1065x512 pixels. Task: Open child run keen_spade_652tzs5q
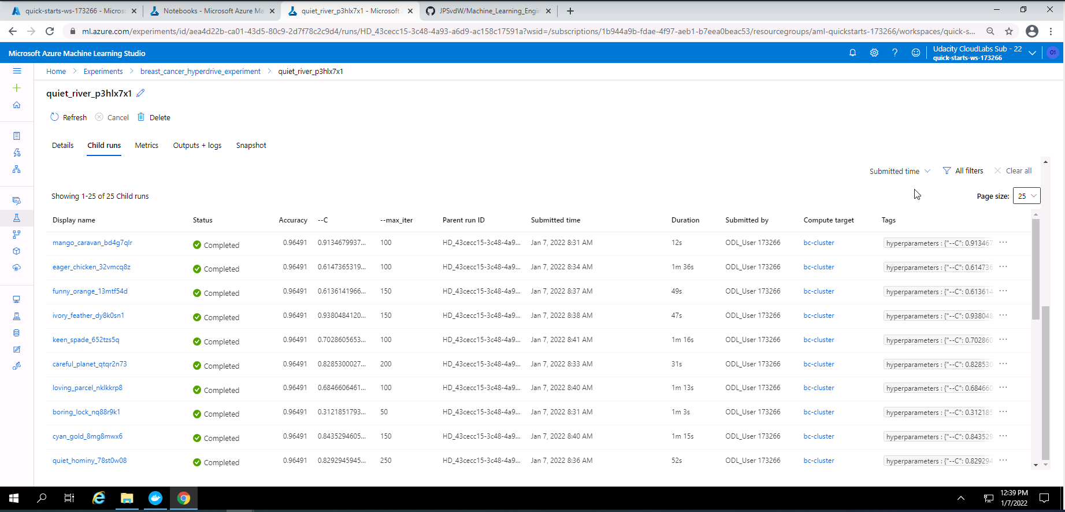pos(86,340)
